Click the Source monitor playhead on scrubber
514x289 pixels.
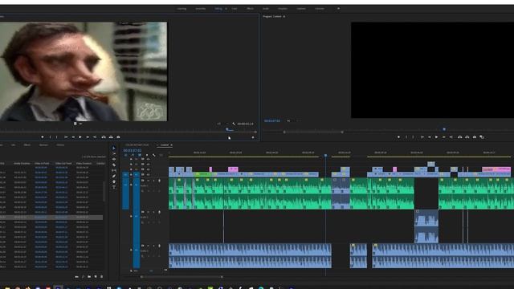point(227,129)
